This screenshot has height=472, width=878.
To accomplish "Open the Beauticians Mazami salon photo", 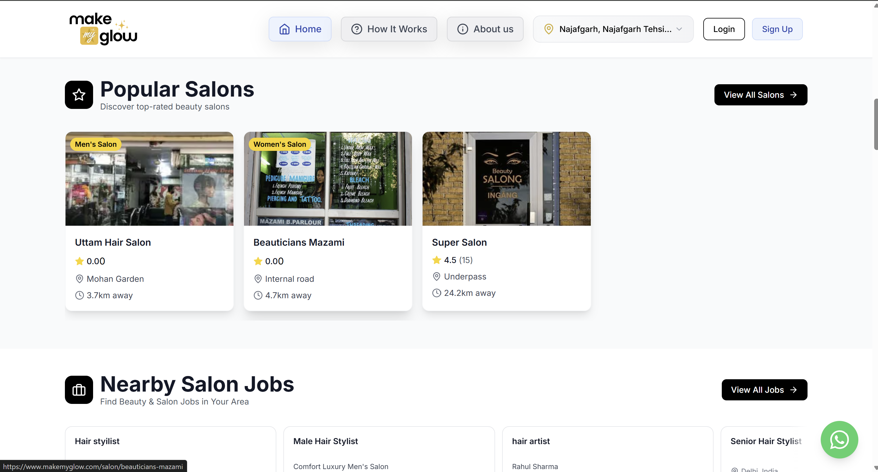I will coord(328,179).
